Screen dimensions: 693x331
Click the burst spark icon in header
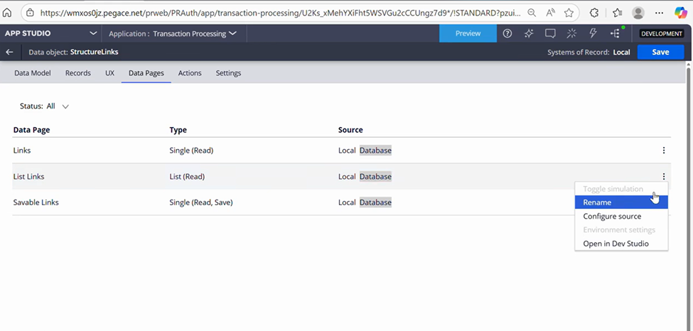tap(572, 33)
